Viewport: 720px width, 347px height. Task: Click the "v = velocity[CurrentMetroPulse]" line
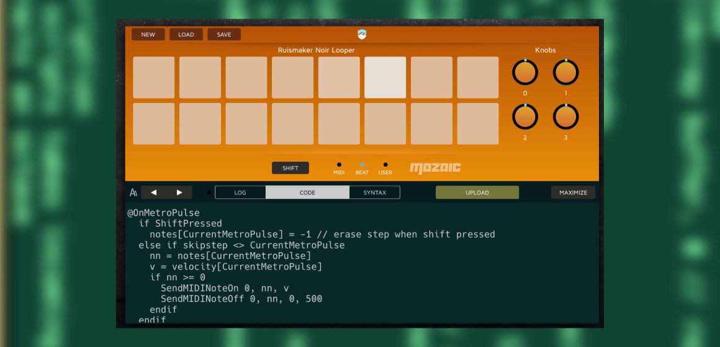(x=236, y=267)
